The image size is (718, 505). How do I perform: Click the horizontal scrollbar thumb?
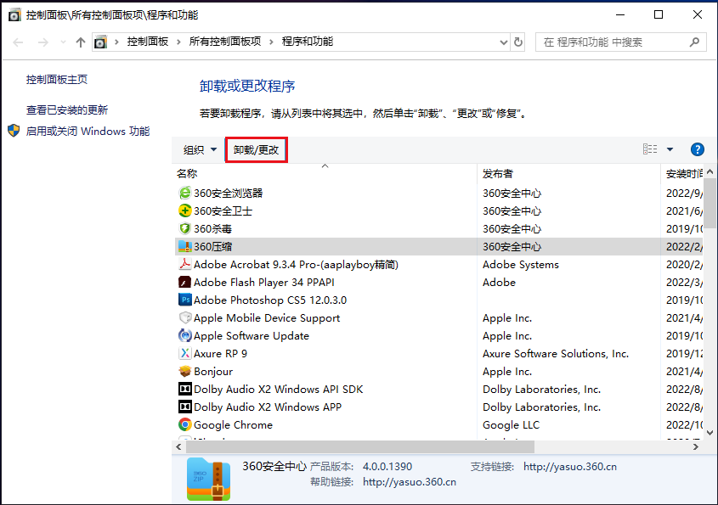tap(359, 446)
